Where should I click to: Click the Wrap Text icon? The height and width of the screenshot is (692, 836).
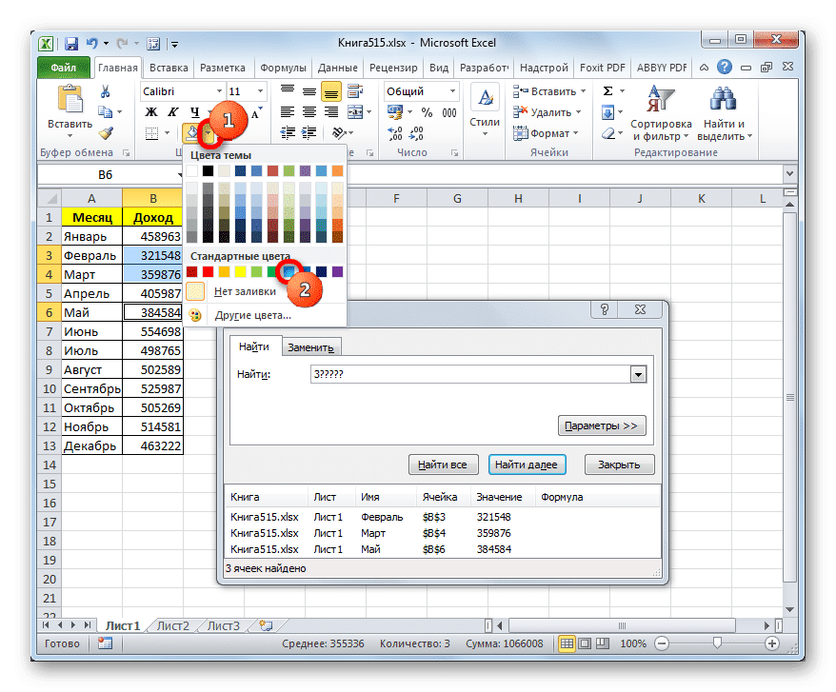pos(354,91)
